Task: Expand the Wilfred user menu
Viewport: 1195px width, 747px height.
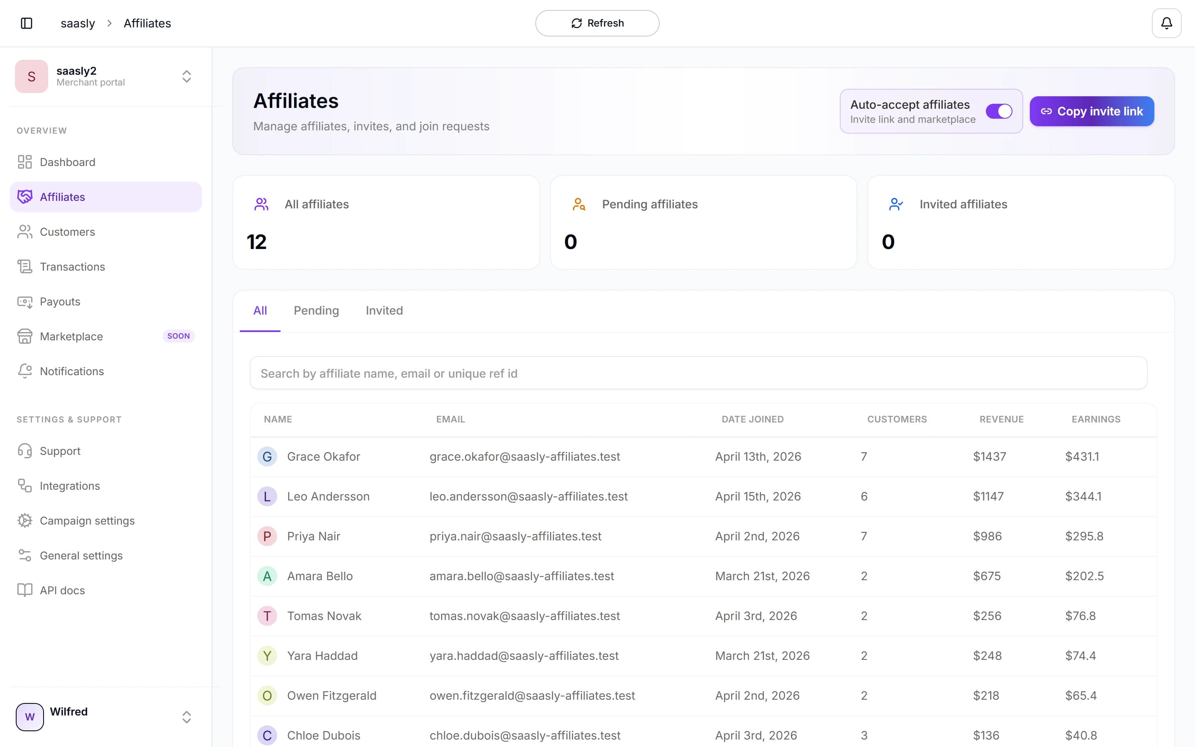Action: click(x=186, y=717)
